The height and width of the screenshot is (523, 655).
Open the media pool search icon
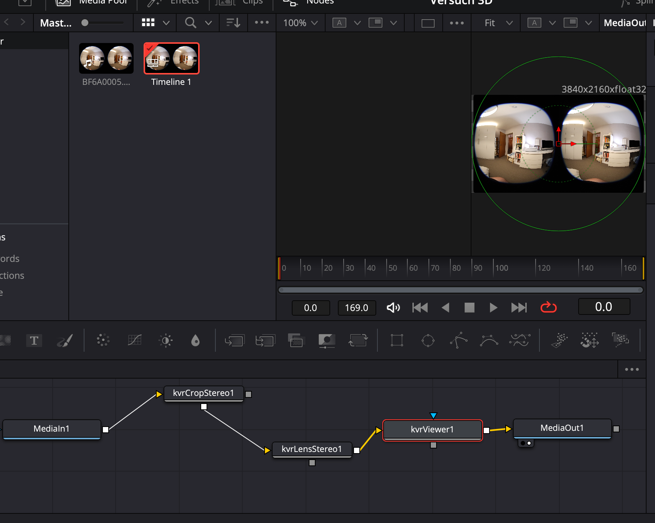click(190, 23)
